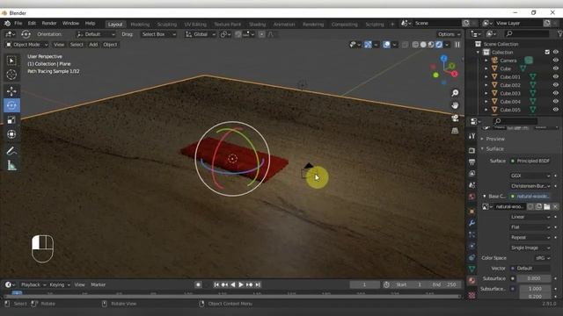The image size is (563, 316).
Task: Click the playhead at frame 1 on the timeline
Action: click(17, 293)
